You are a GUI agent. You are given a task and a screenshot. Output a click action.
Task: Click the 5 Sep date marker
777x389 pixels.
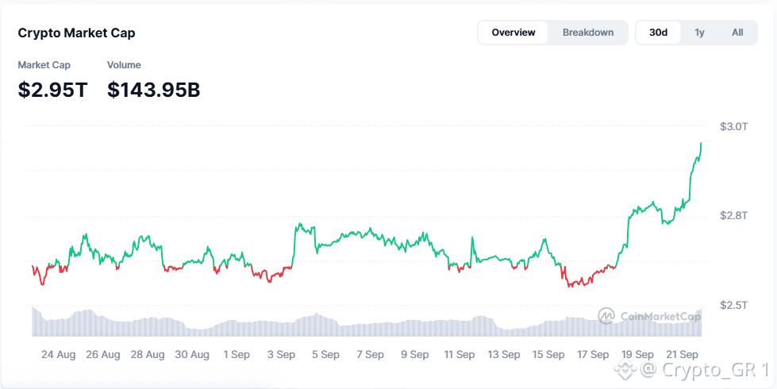coord(325,355)
